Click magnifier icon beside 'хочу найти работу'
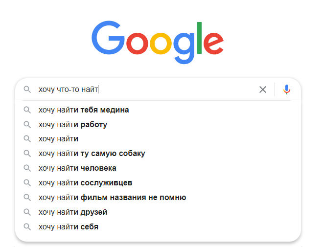This screenshot has height=247, width=323. 27,125
